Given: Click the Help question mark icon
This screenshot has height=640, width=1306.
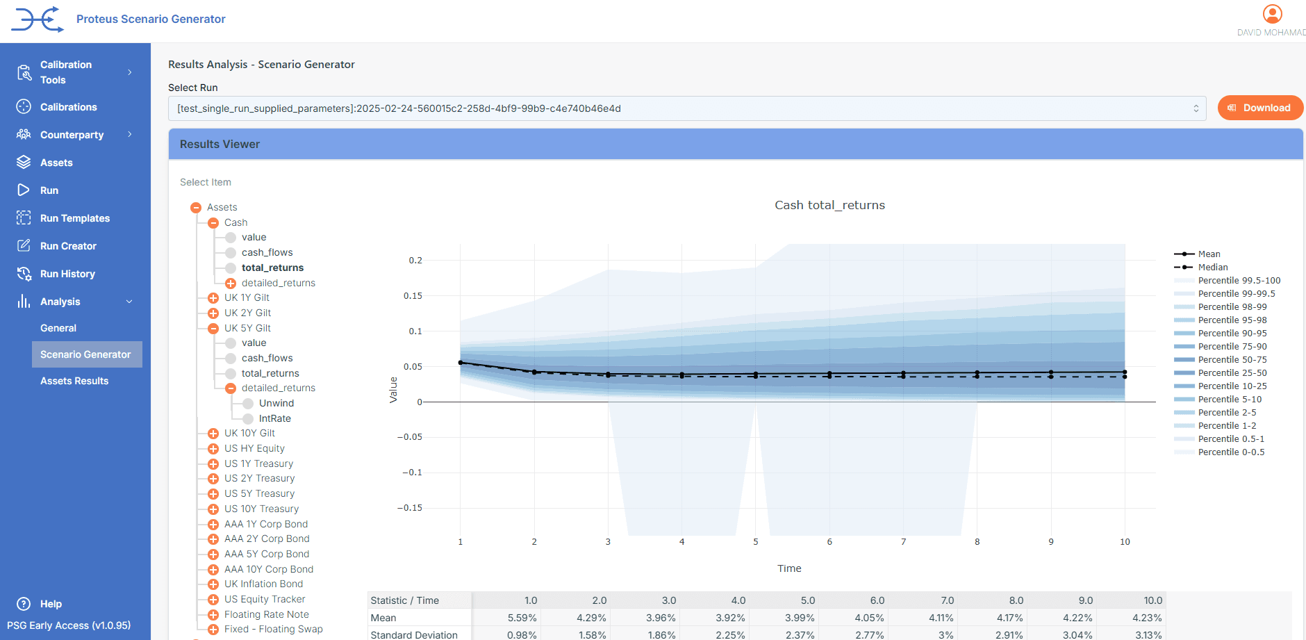Looking at the screenshot, I should [24, 603].
